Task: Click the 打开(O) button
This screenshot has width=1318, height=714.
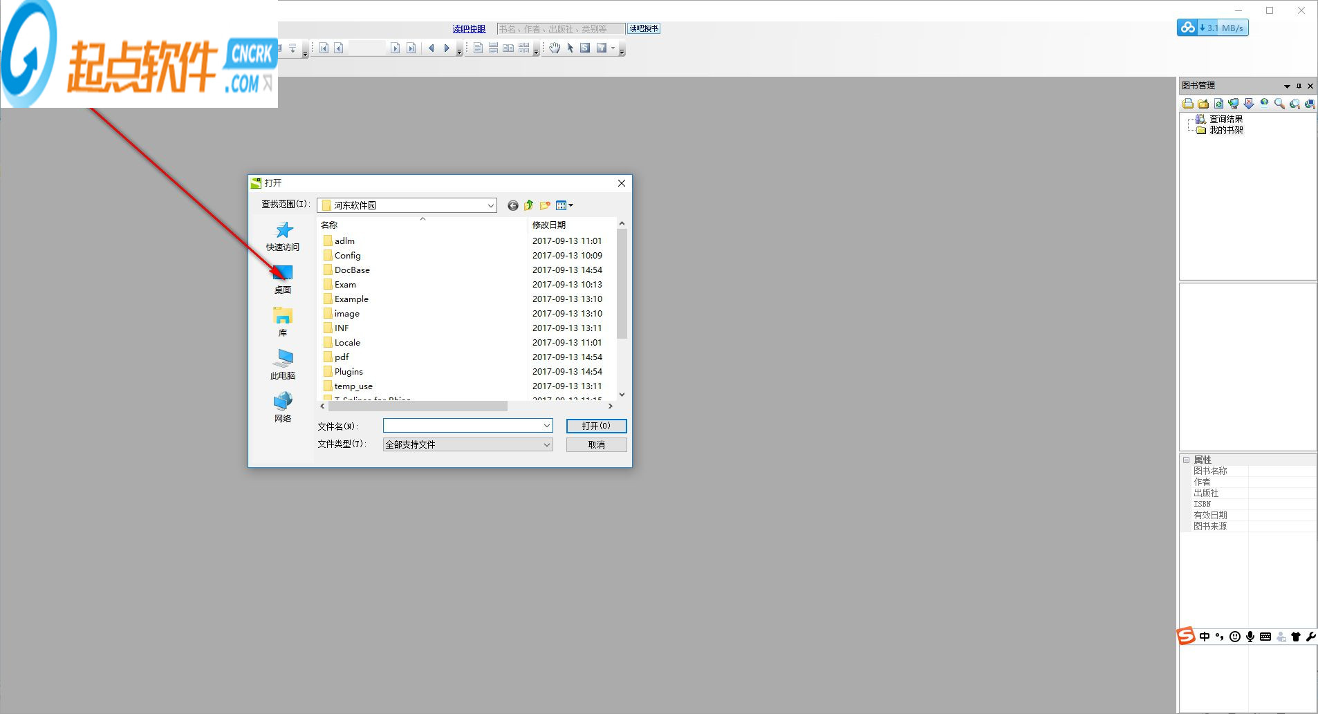Action: 596,426
